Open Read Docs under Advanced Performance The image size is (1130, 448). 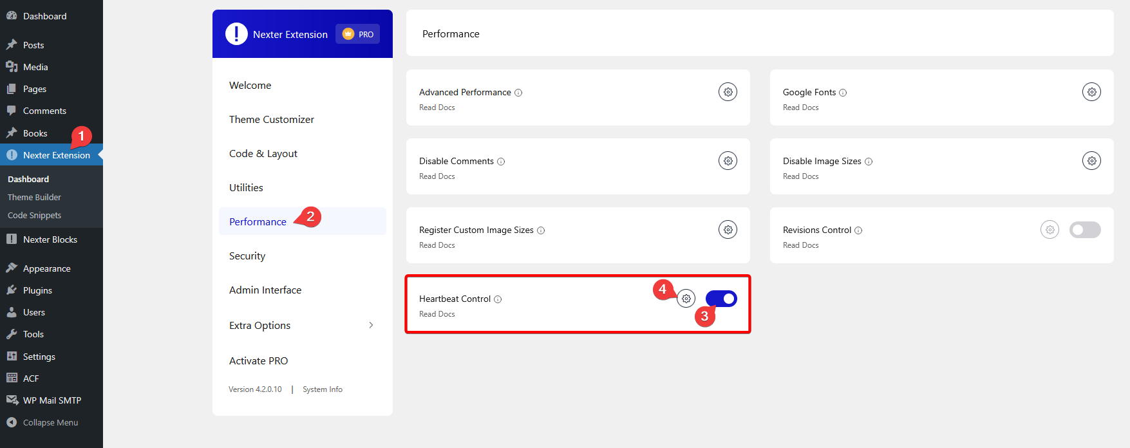(437, 107)
